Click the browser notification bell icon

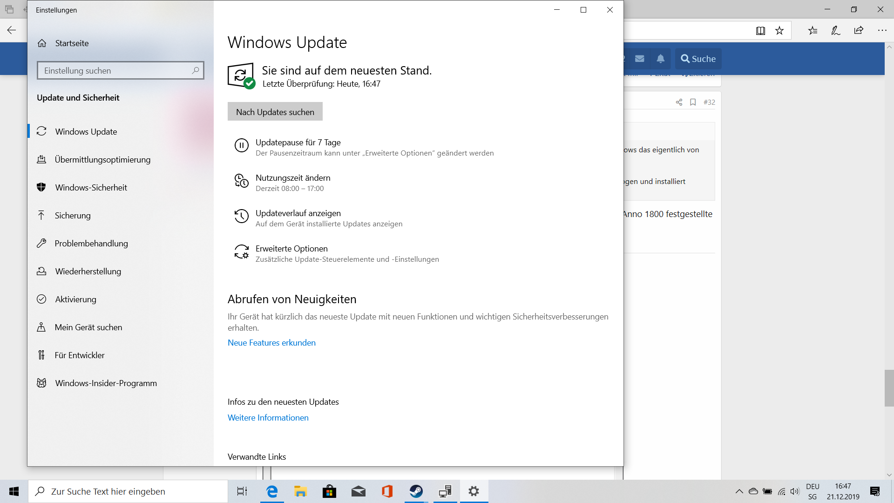(660, 59)
